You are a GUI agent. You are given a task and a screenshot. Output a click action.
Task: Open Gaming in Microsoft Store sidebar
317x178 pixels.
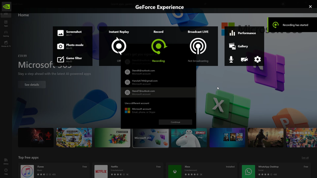6,34
